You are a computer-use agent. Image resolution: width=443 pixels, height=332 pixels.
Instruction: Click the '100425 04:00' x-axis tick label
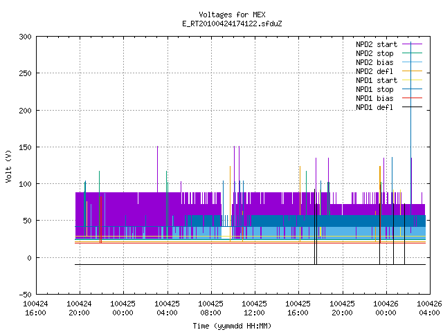pos(167,308)
